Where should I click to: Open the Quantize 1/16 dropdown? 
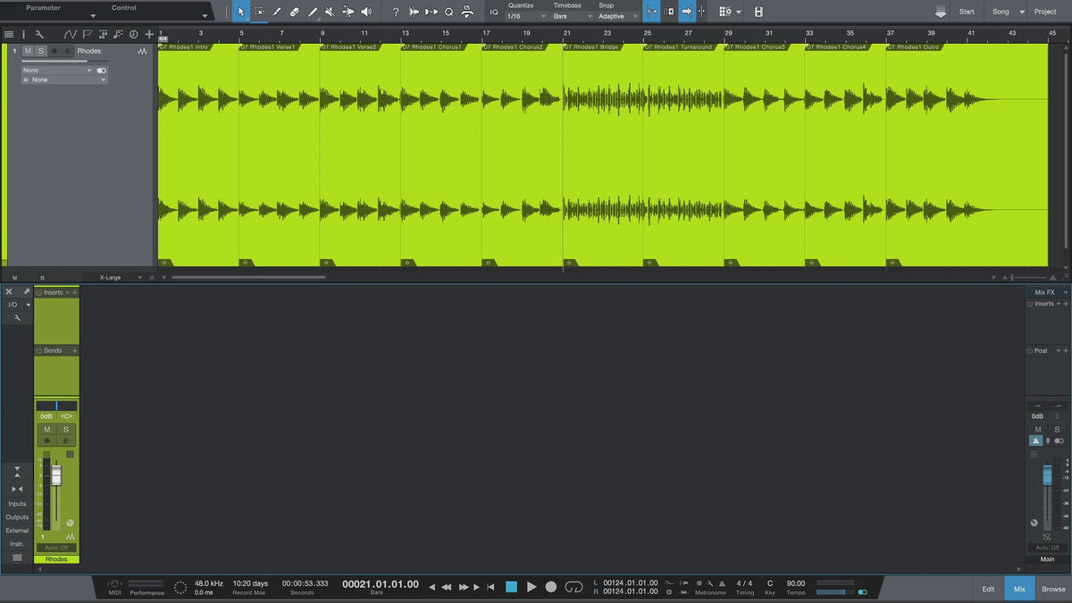[x=526, y=16]
